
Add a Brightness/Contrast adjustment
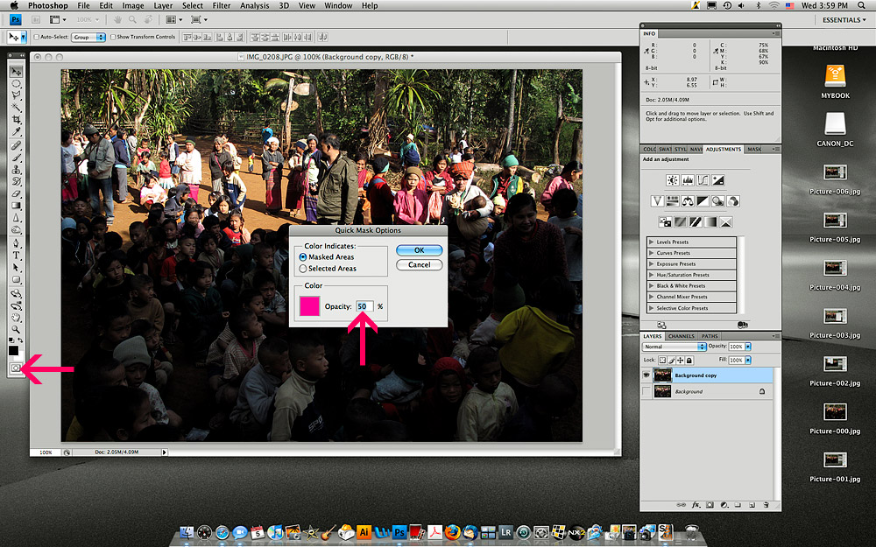(x=672, y=180)
